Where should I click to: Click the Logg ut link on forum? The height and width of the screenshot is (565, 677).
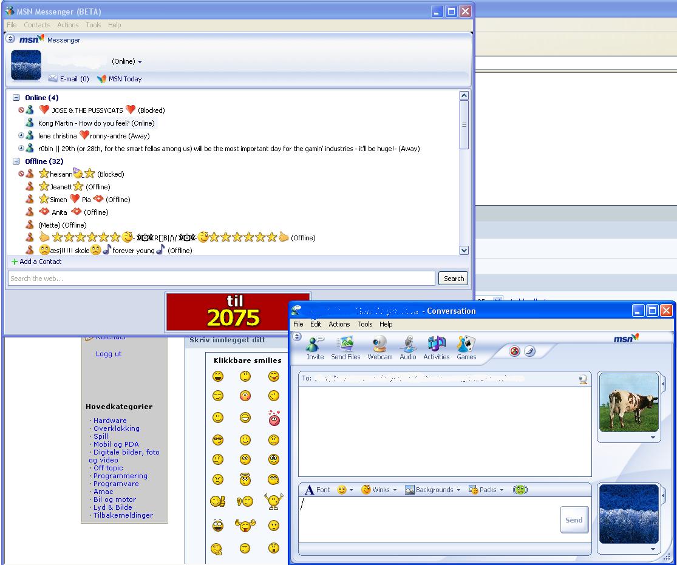click(x=108, y=353)
